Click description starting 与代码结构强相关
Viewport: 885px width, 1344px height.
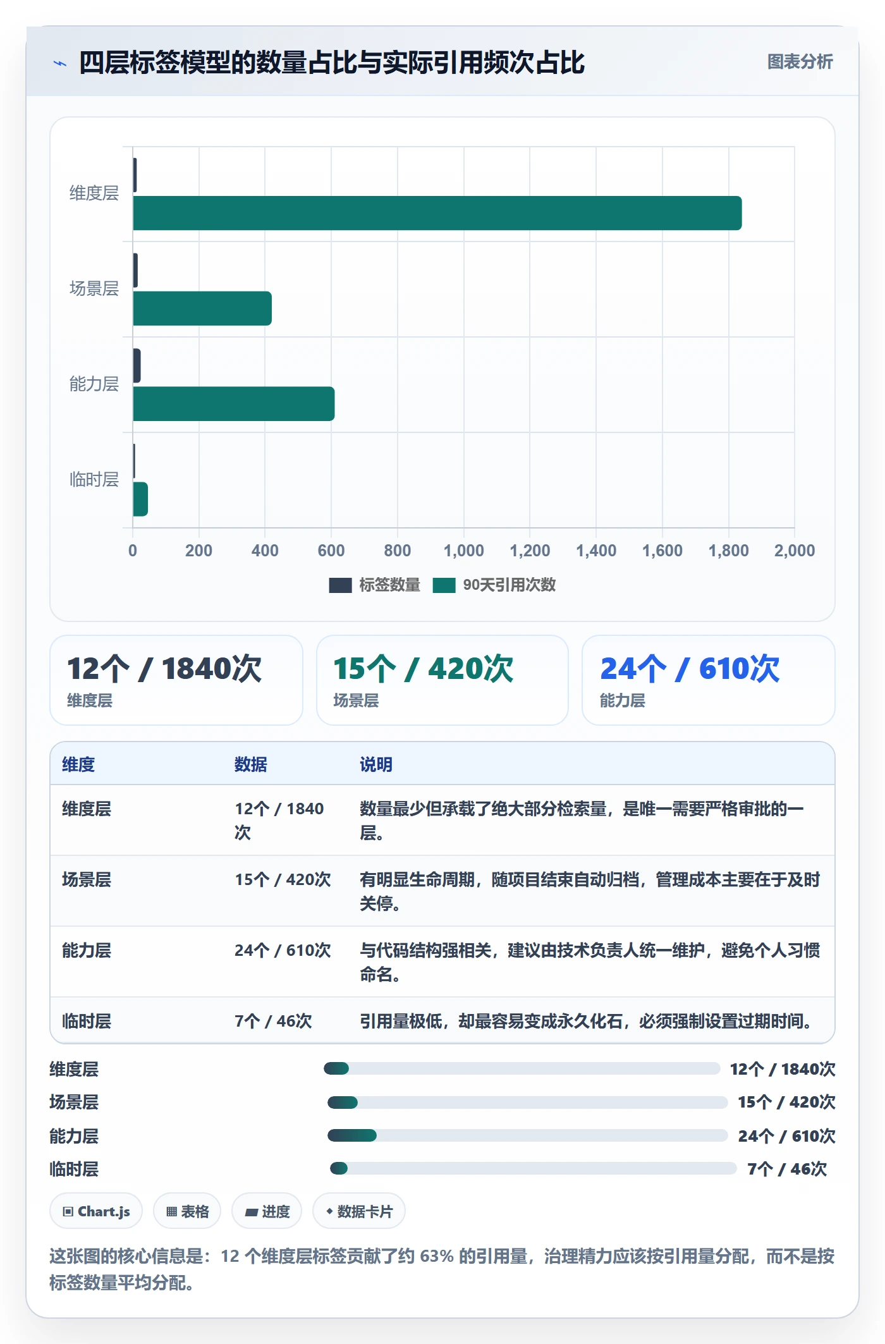[590, 962]
